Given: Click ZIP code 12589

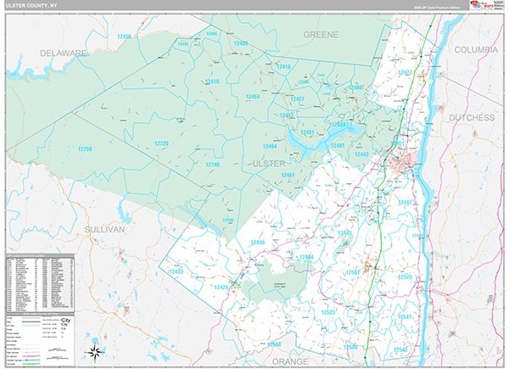Looking at the screenshot, I should (x=350, y=347).
